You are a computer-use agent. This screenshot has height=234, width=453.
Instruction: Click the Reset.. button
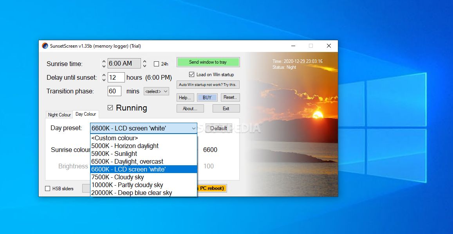[x=230, y=97]
